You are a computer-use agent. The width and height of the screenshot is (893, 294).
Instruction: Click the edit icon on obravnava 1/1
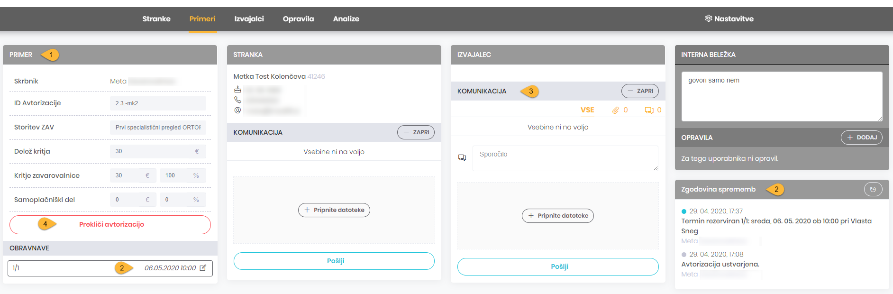pos(203,268)
